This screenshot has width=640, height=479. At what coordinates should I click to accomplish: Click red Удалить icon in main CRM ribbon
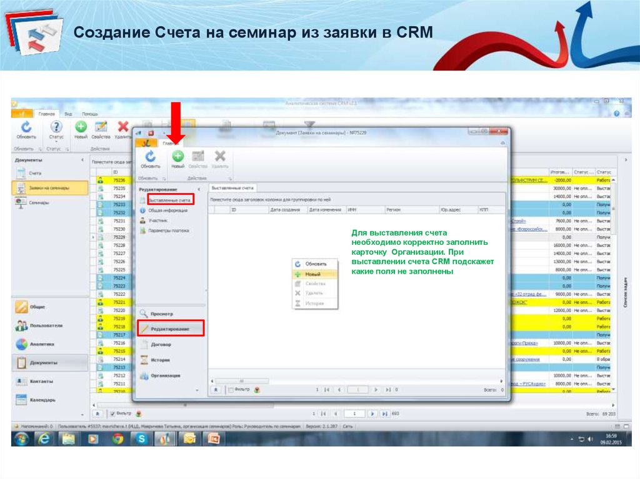coord(123,127)
